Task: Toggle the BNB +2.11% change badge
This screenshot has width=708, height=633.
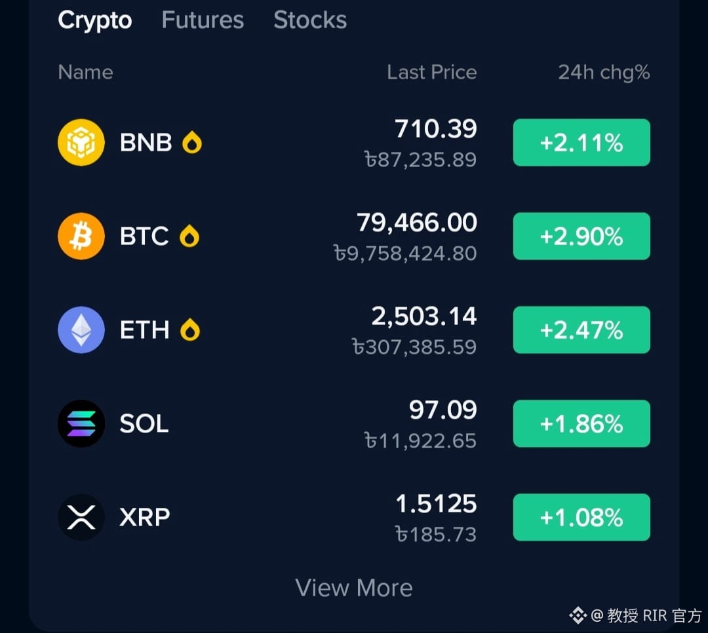Action: (x=581, y=142)
